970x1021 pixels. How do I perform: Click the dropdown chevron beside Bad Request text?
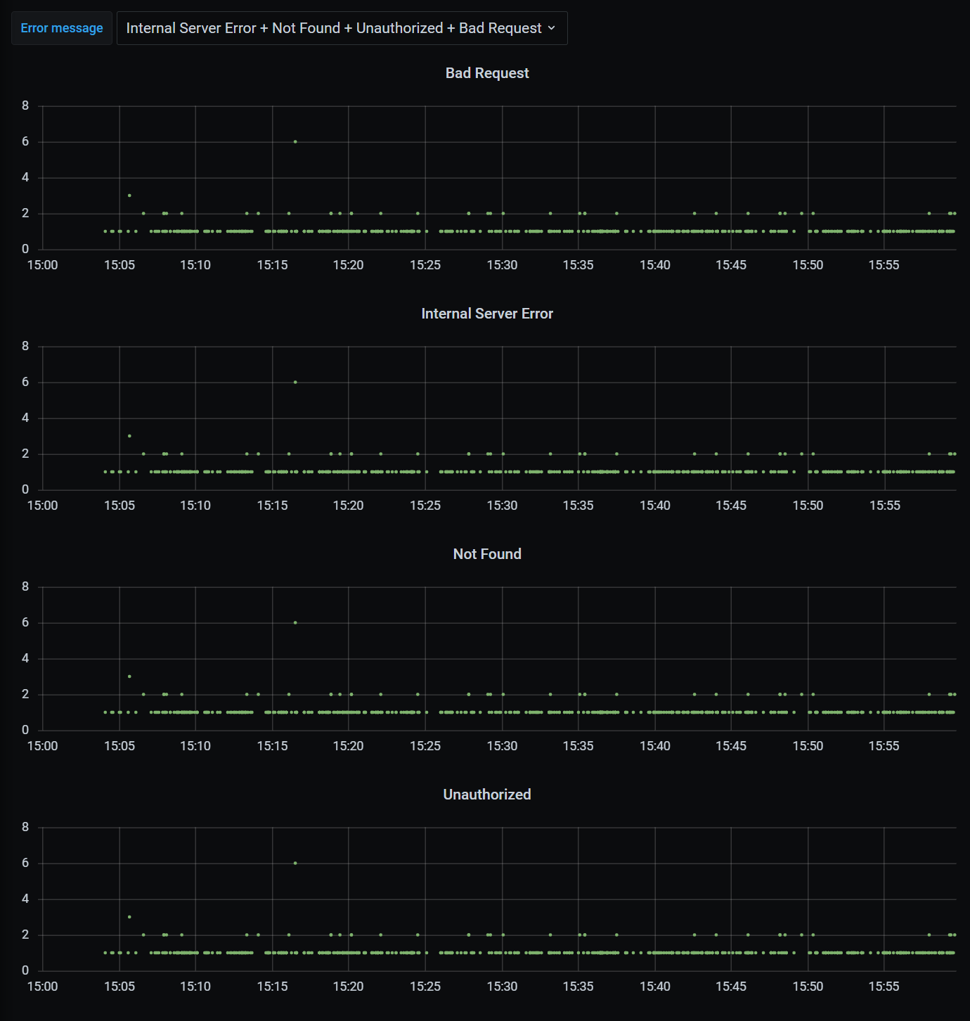[551, 29]
